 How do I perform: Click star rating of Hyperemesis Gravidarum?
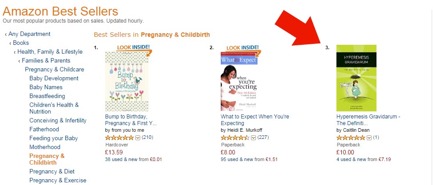pyautogui.click(x=351, y=138)
